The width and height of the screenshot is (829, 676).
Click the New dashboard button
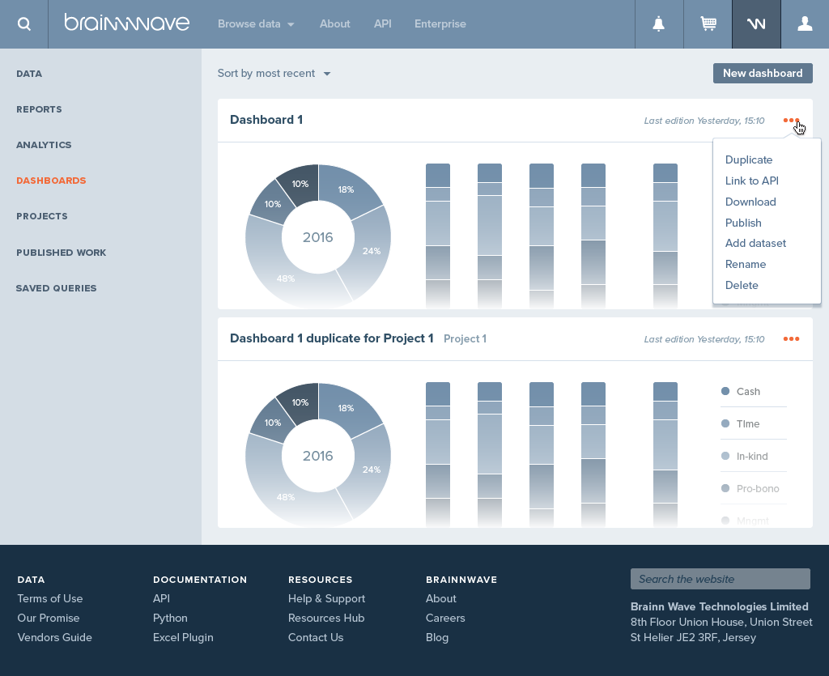click(762, 74)
